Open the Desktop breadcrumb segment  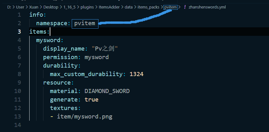(x=50, y=7)
